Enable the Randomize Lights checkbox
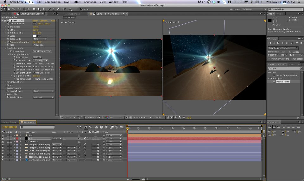Viewport: 304px width, 181px height. pos(34,79)
